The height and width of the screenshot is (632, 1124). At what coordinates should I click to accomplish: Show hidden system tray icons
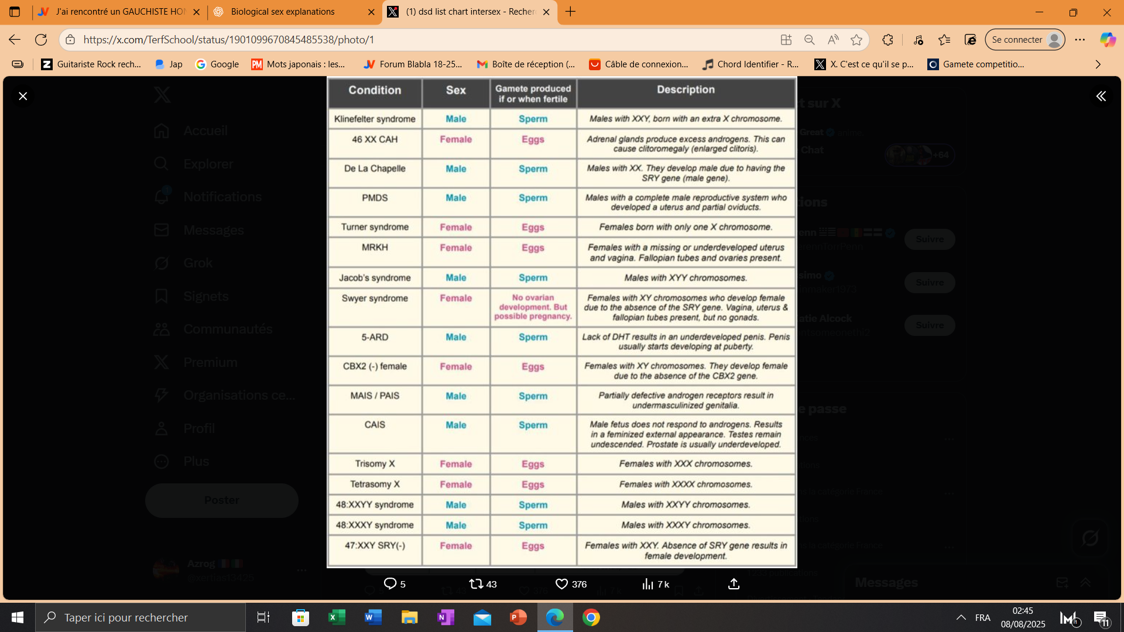pyautogui.click(x=961, y=617)
